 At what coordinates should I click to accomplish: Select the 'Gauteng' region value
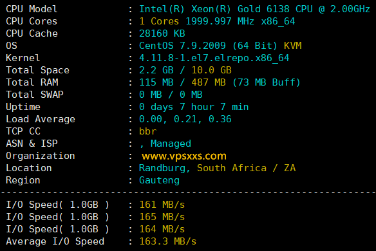click(159, 180)
